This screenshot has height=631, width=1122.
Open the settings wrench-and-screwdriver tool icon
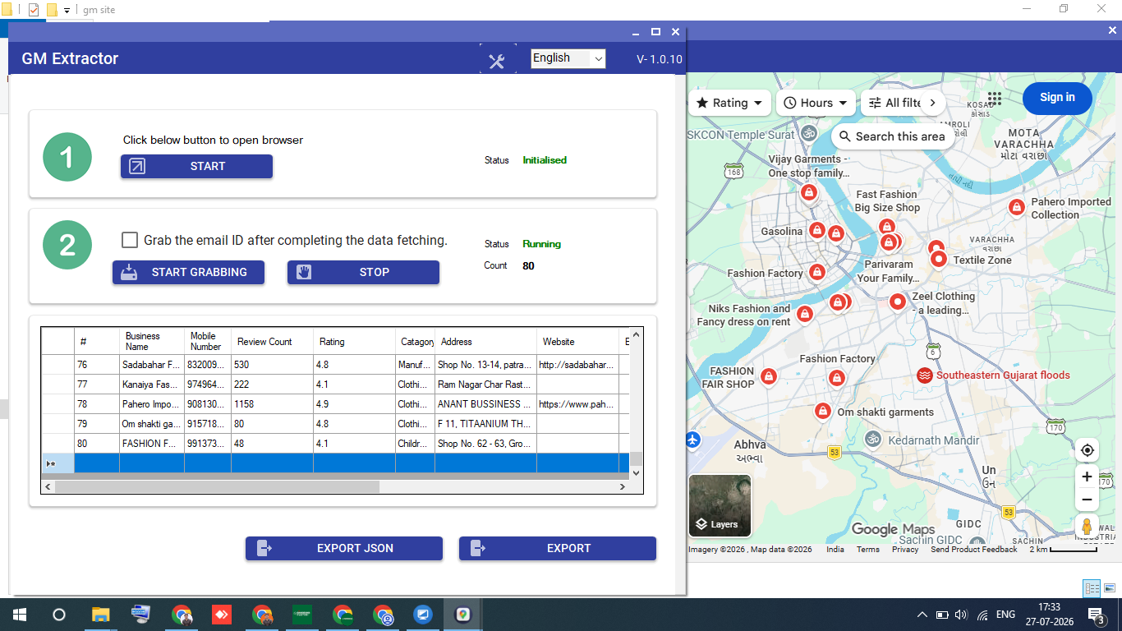[x=497, y=61]
